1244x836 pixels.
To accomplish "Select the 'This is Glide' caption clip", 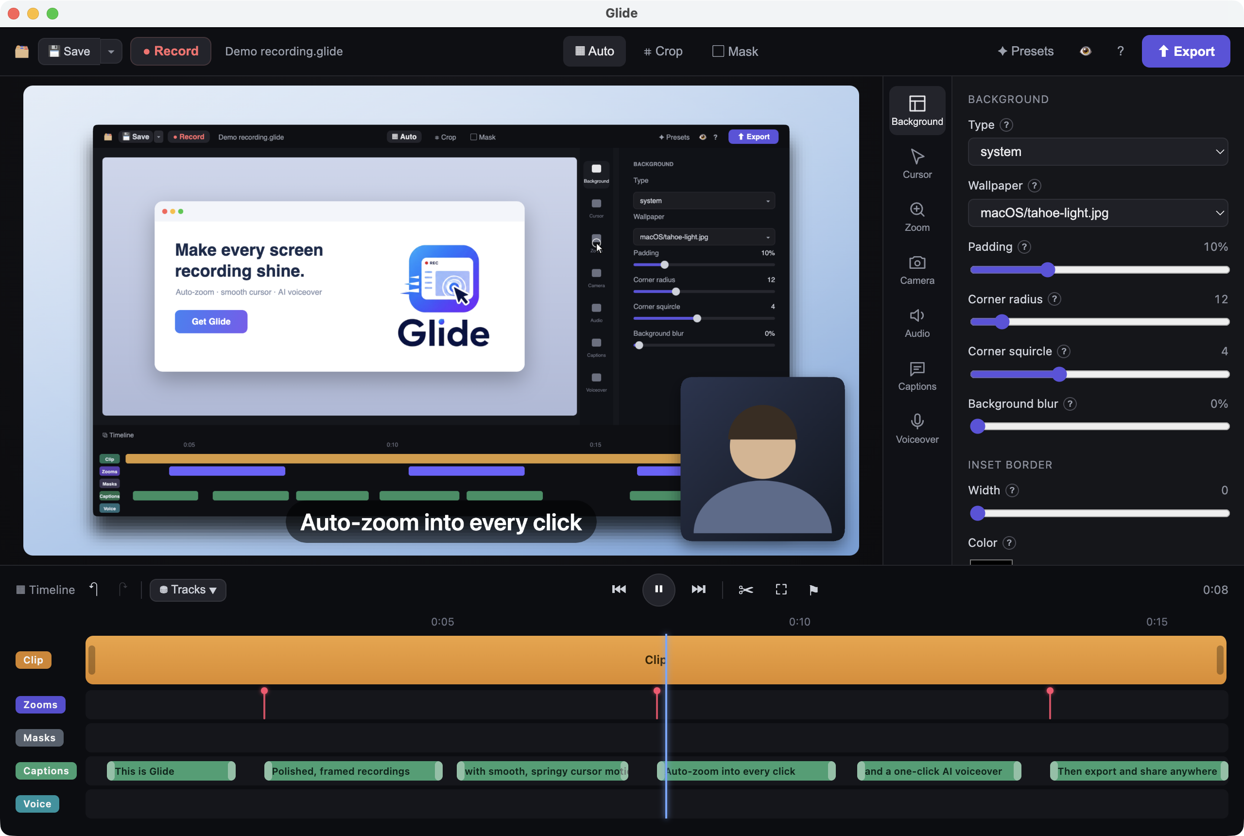I will coord(171,771).
